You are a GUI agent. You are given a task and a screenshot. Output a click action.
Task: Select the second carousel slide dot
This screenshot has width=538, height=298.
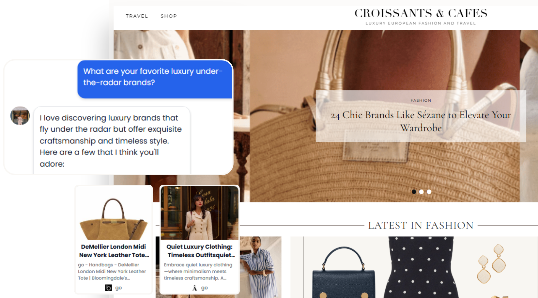[422, 192]
